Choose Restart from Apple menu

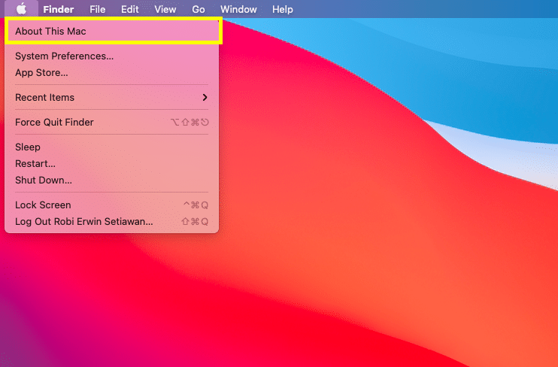tap(112, 164)
